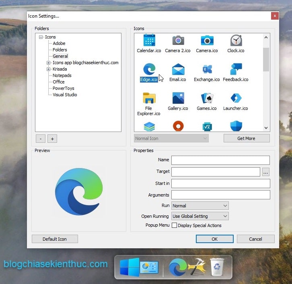The height and width of the screenshot is (284, 292).
Task: Open Windows start icon in the dock
Action: 129,267
